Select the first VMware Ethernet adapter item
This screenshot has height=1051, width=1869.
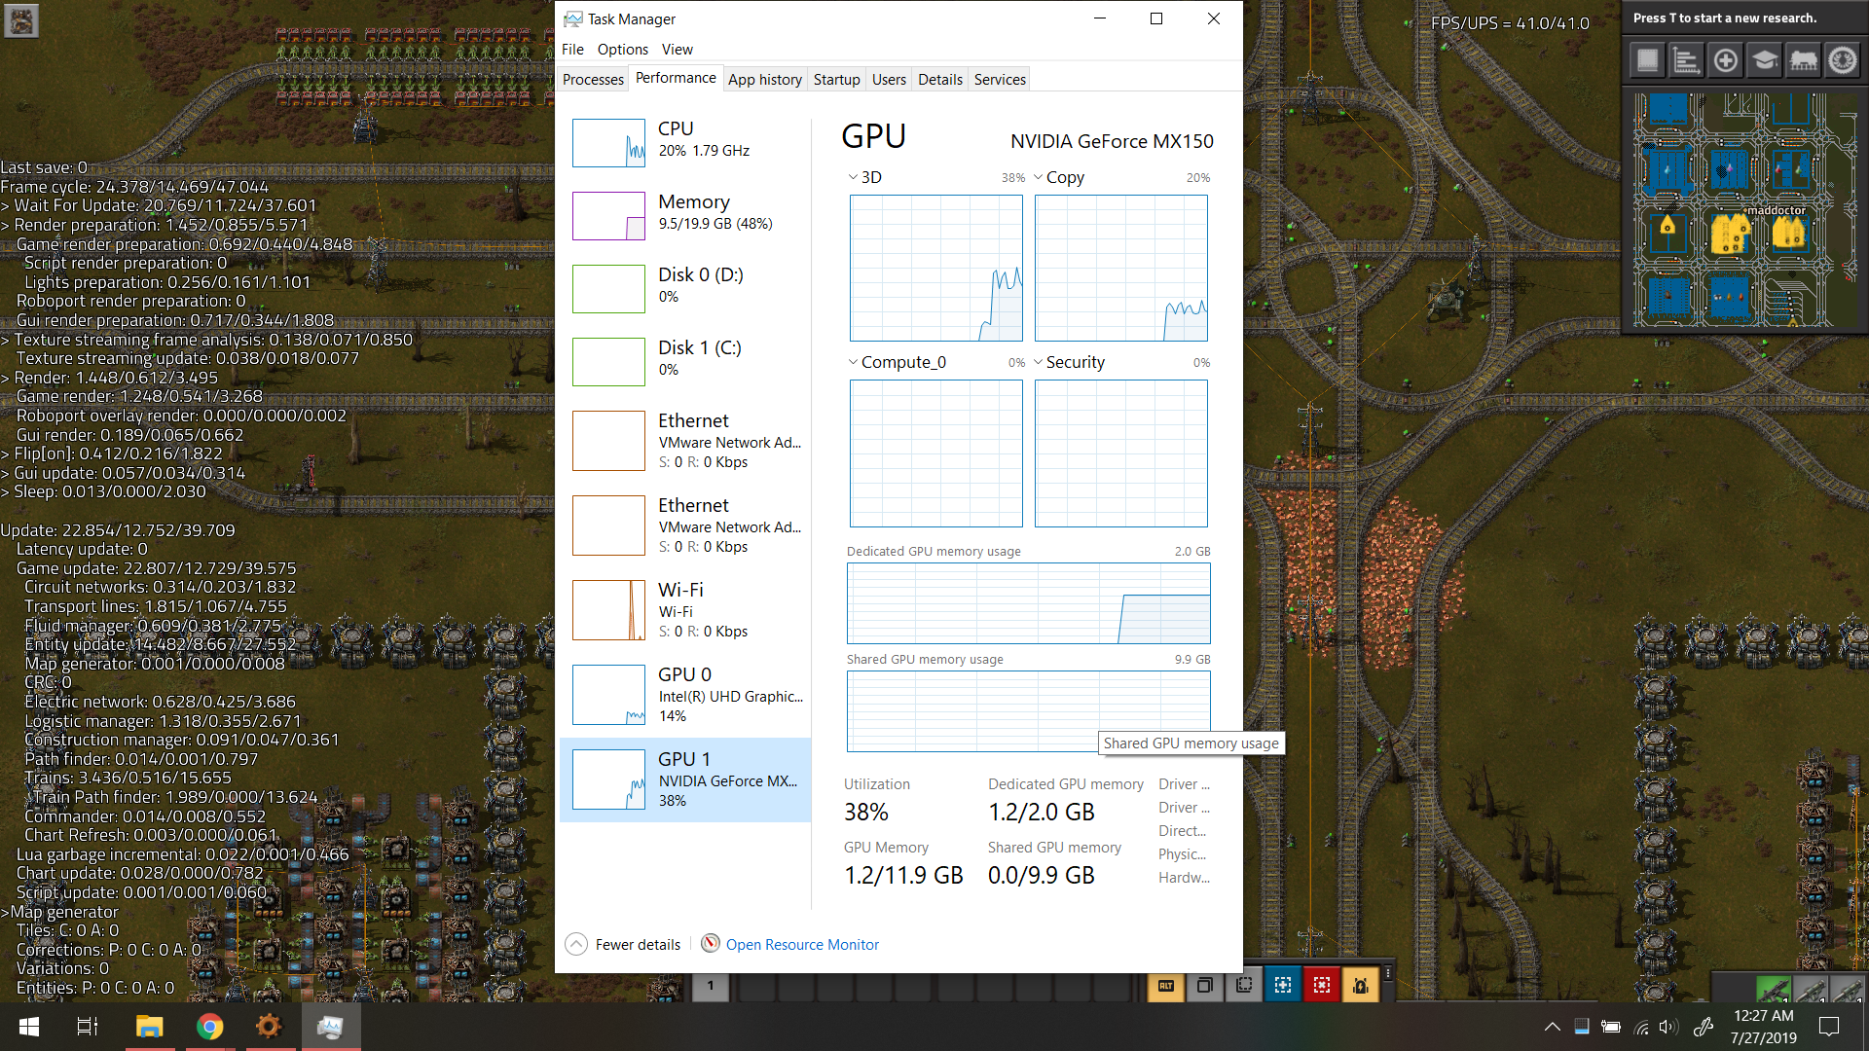(x=685, y=440)
